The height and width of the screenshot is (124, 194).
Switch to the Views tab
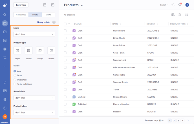(x=48, y=15)
